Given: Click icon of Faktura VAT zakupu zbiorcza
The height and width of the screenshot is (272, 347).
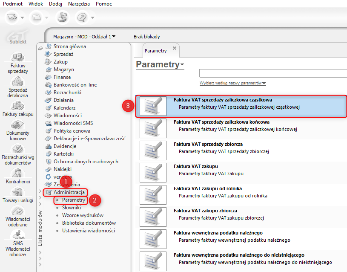Looking at the screenshot, I should 153,217.
